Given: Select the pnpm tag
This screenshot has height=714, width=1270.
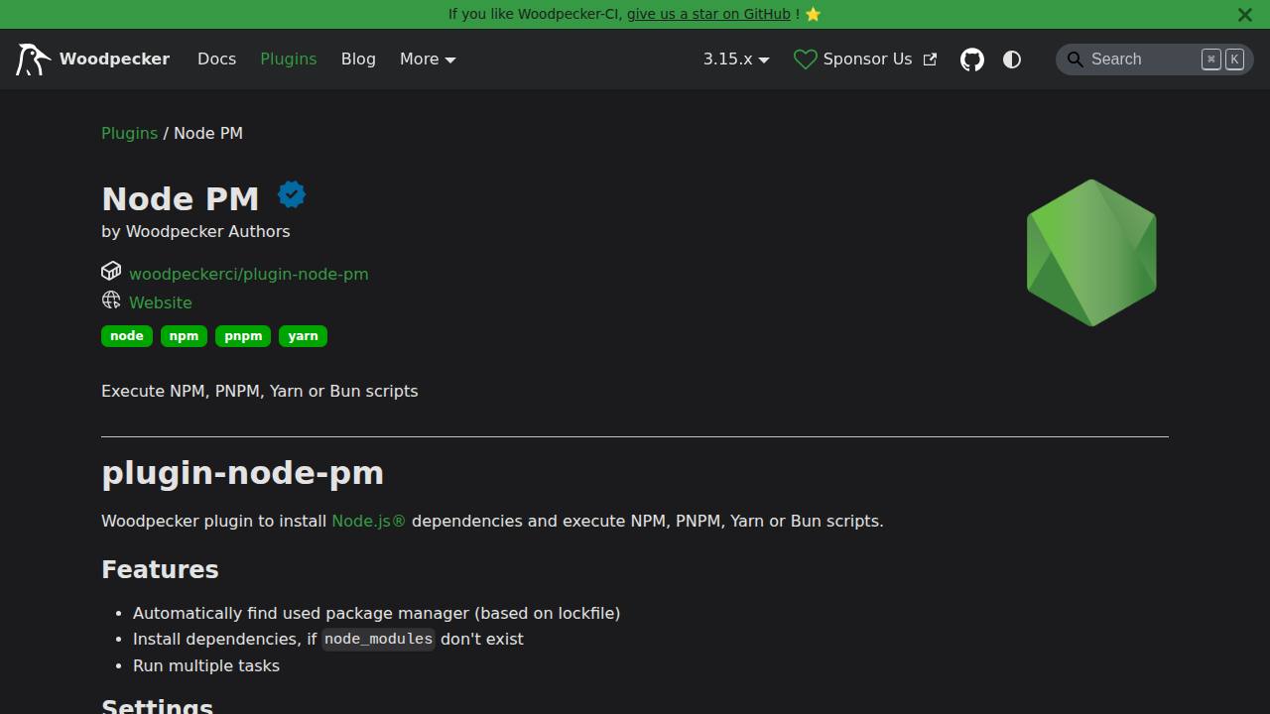Looking at the screenshot, I should [243, 336].
